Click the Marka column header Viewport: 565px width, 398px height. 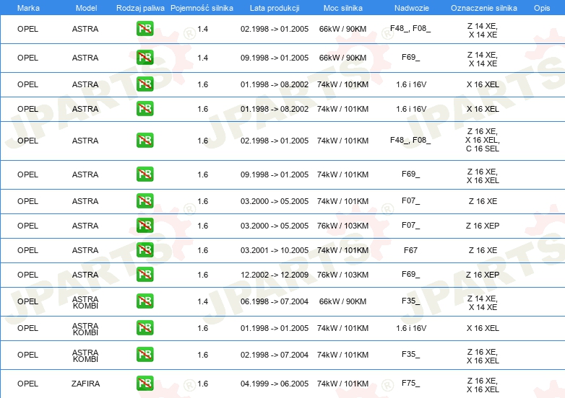pos(28,8)
